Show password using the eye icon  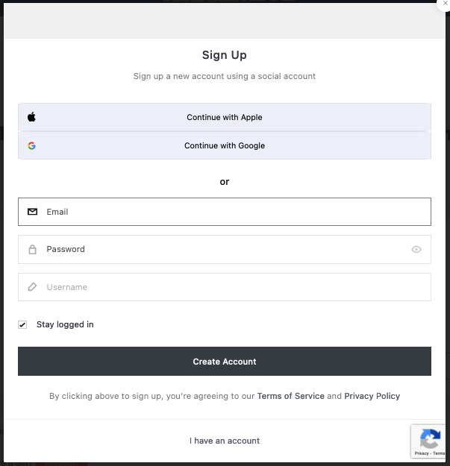click(416, 249)
